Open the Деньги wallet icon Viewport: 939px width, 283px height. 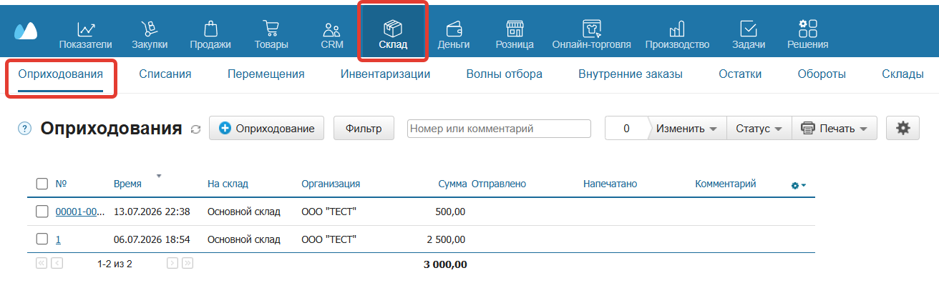coord(454,29)
